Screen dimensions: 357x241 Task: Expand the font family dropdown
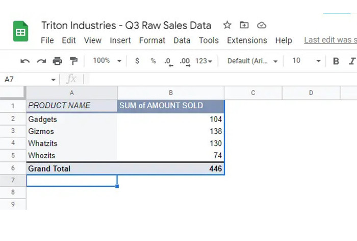coord(252,61)
